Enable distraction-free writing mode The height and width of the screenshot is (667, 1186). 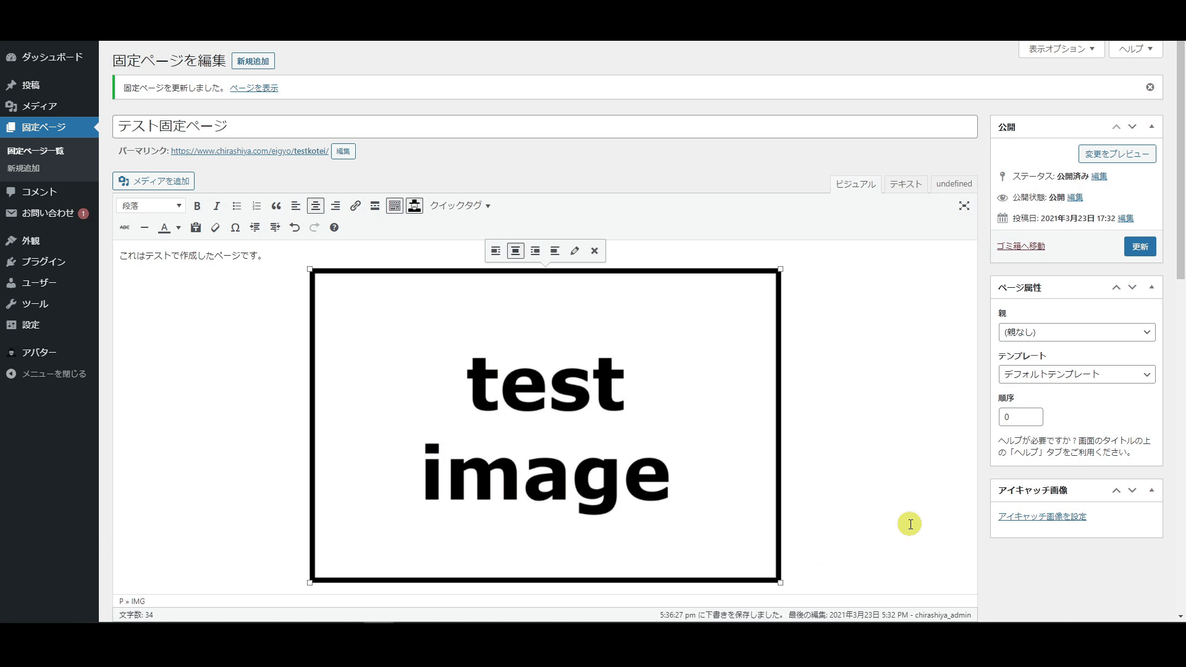pos(964,206)
